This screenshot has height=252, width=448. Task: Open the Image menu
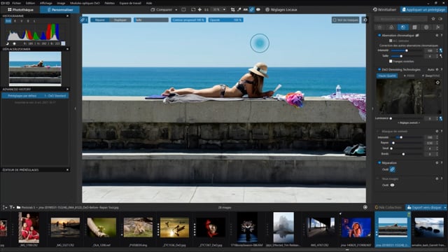pyautogui.click(x=61, y=3)
